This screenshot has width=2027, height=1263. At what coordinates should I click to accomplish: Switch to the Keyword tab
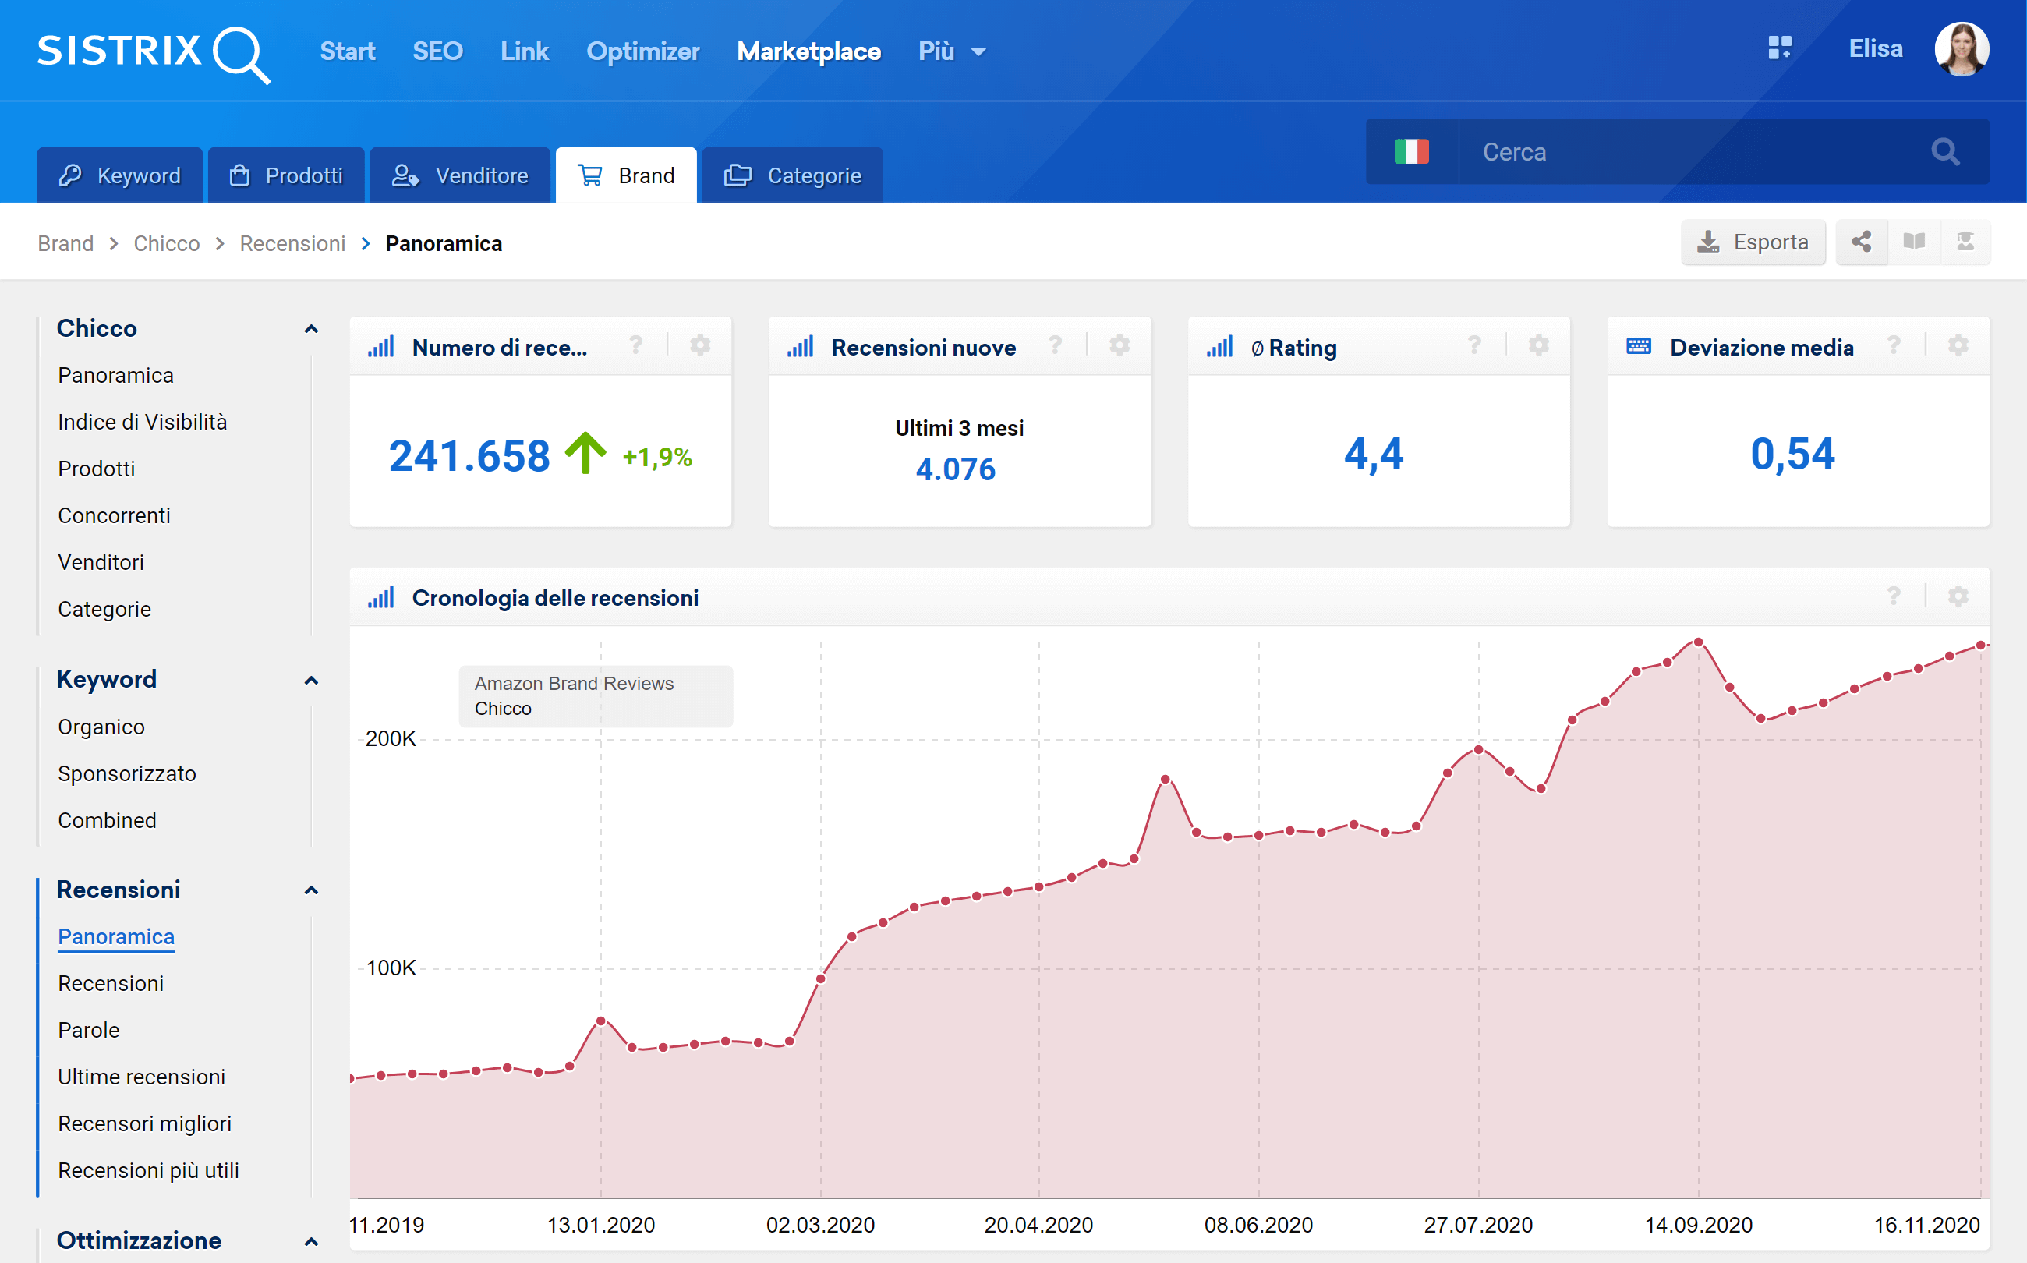[x=119, y=175]
